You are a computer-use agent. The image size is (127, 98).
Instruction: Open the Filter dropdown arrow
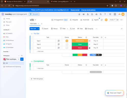click(67, 29)
